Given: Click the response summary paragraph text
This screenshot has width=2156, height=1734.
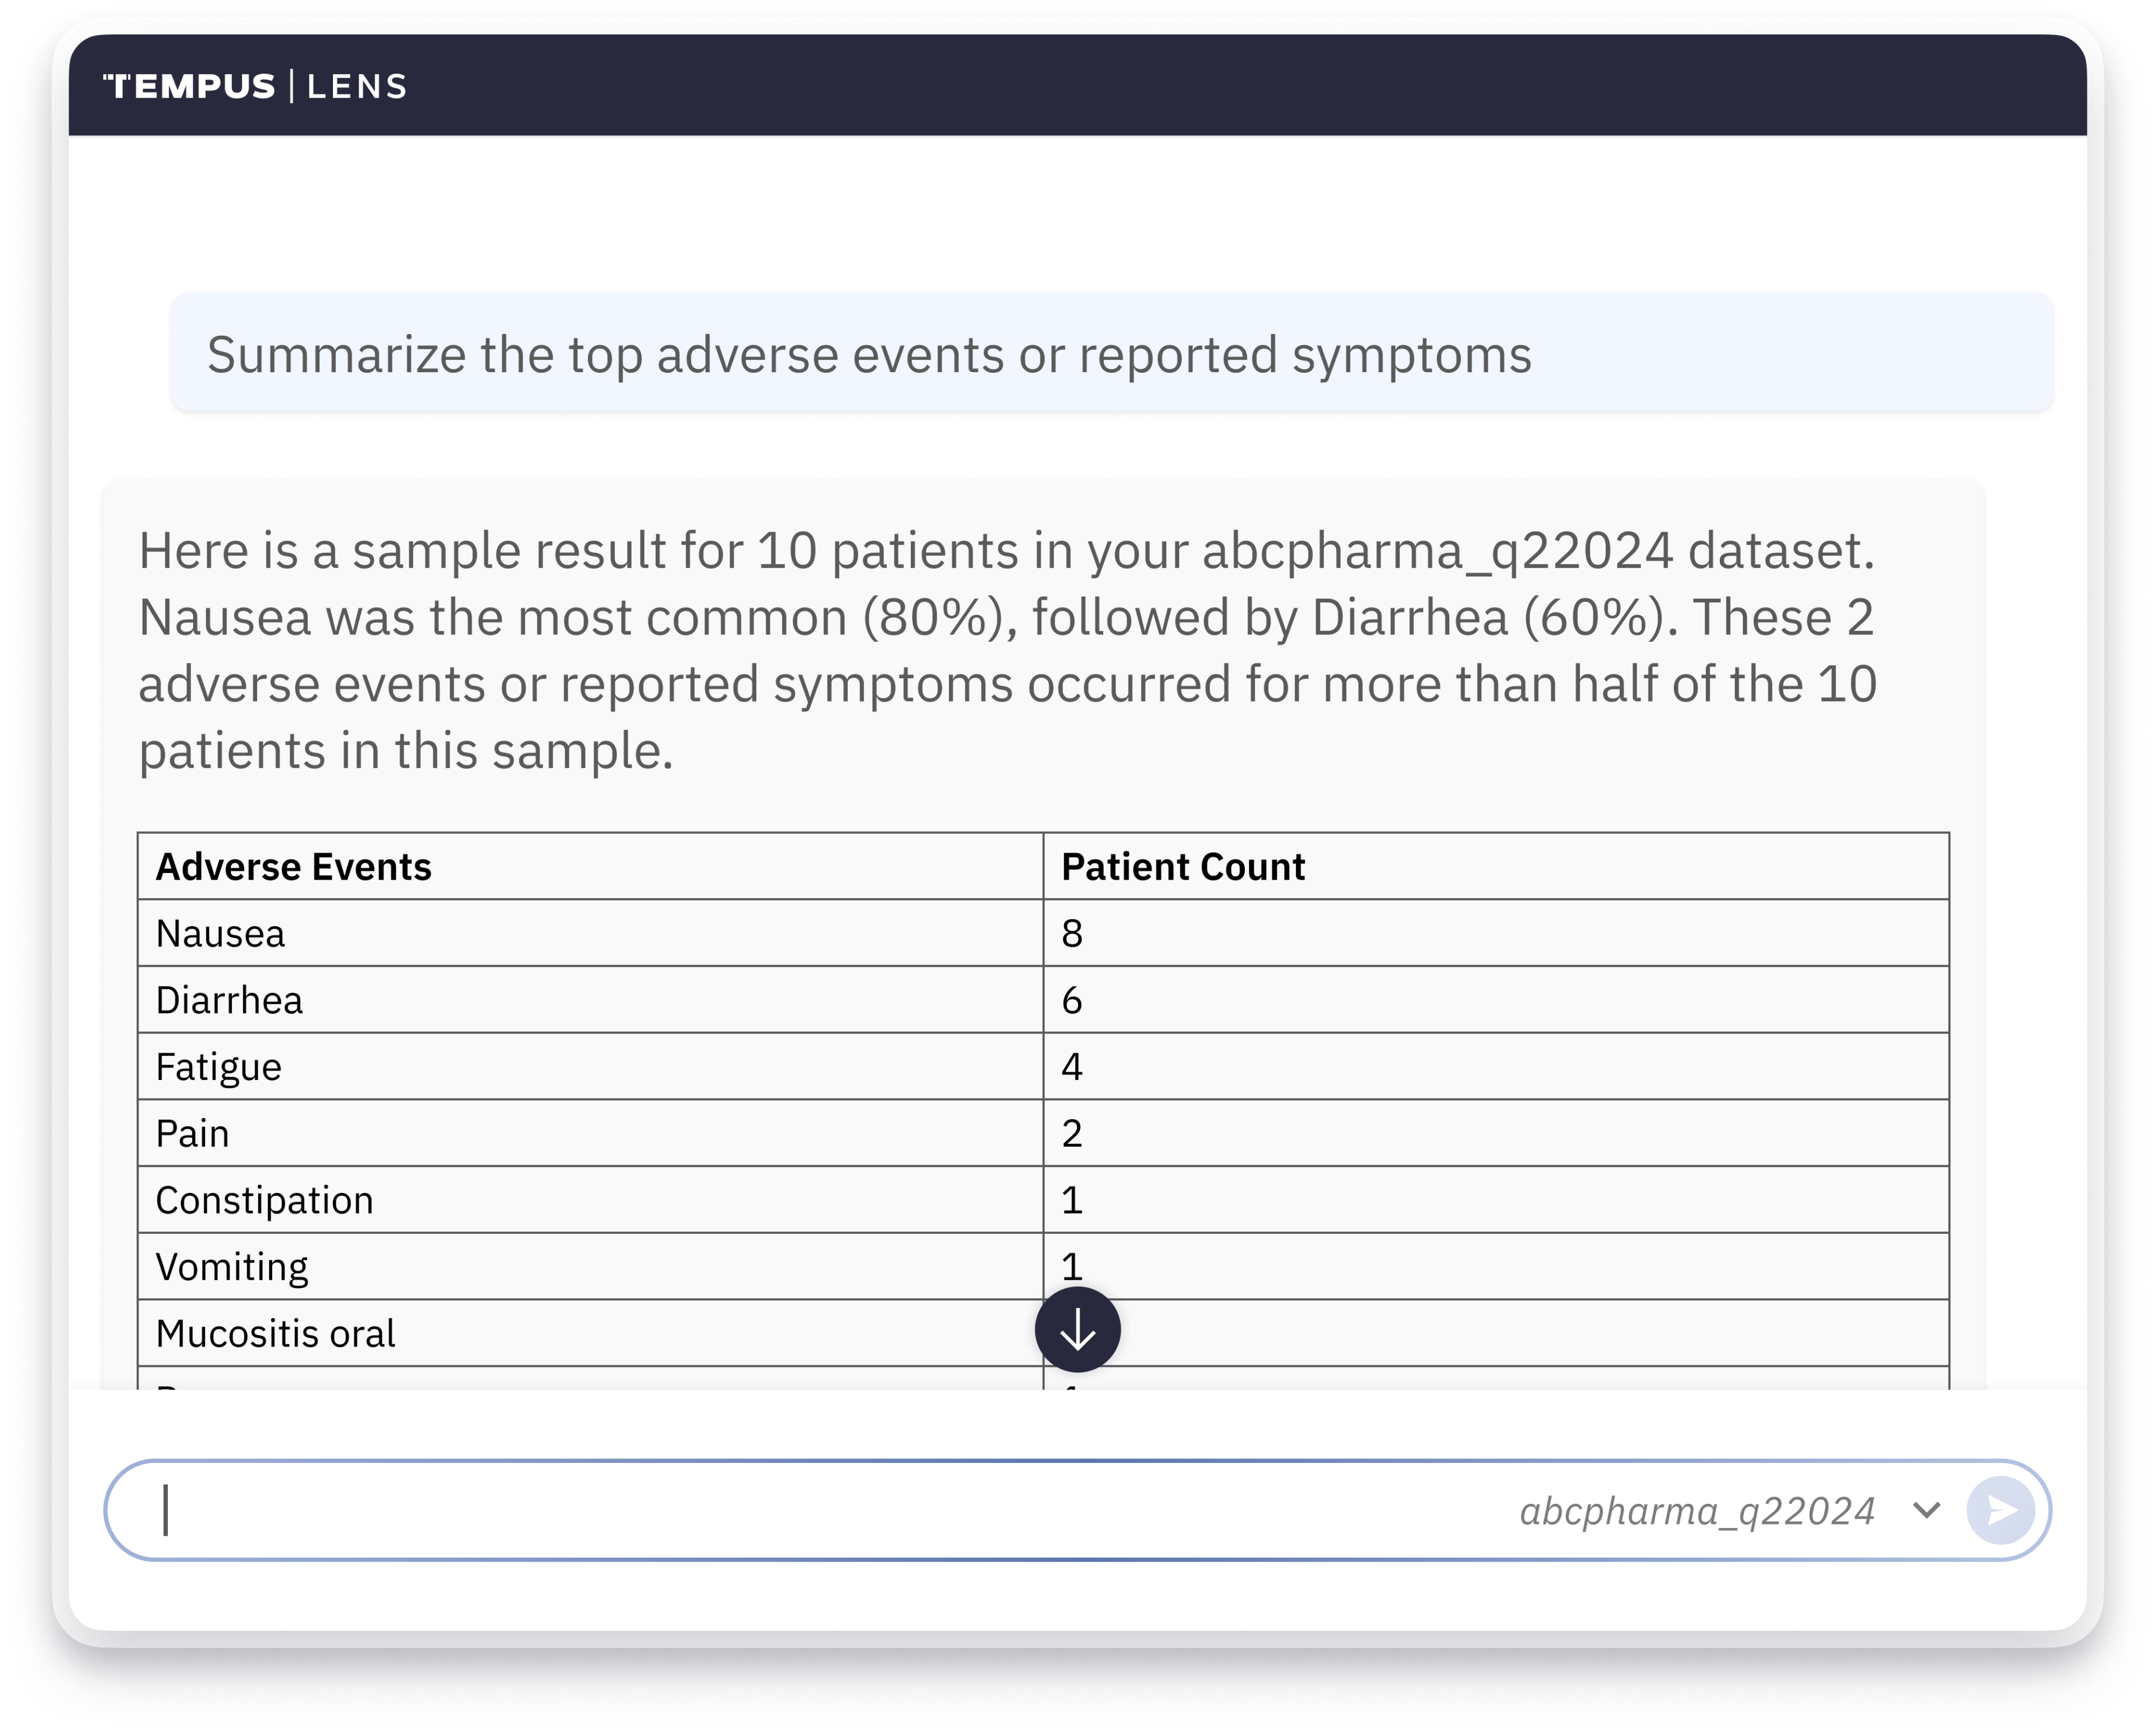Looking at the screenshot, I should [1007, 650].
